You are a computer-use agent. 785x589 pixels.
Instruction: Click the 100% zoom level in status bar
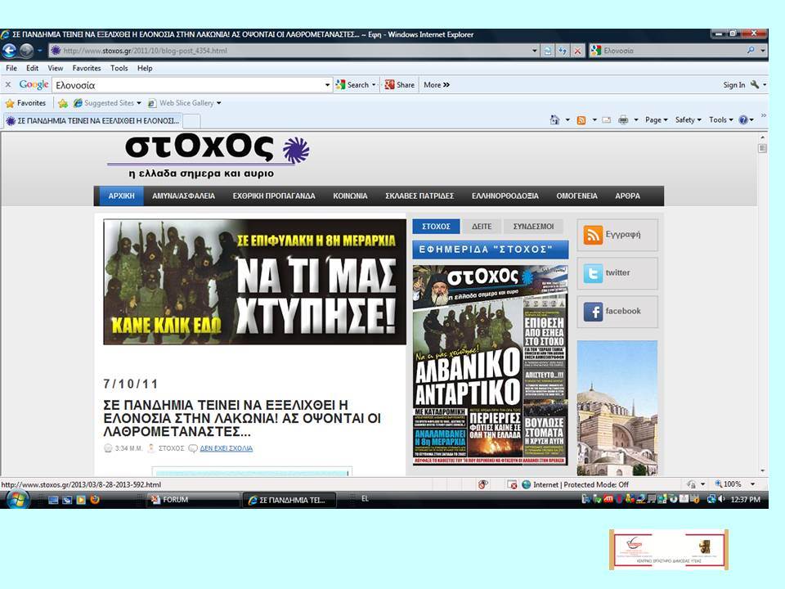(x=731, y=484)
